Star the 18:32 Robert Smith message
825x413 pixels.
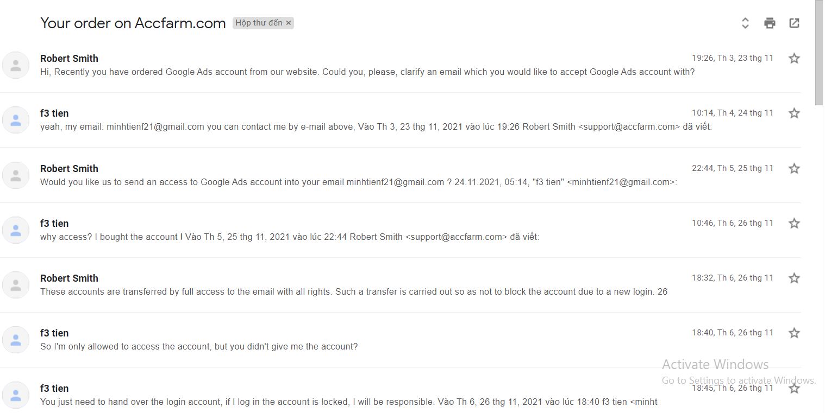pyautogui.click(x=794, y=278)
